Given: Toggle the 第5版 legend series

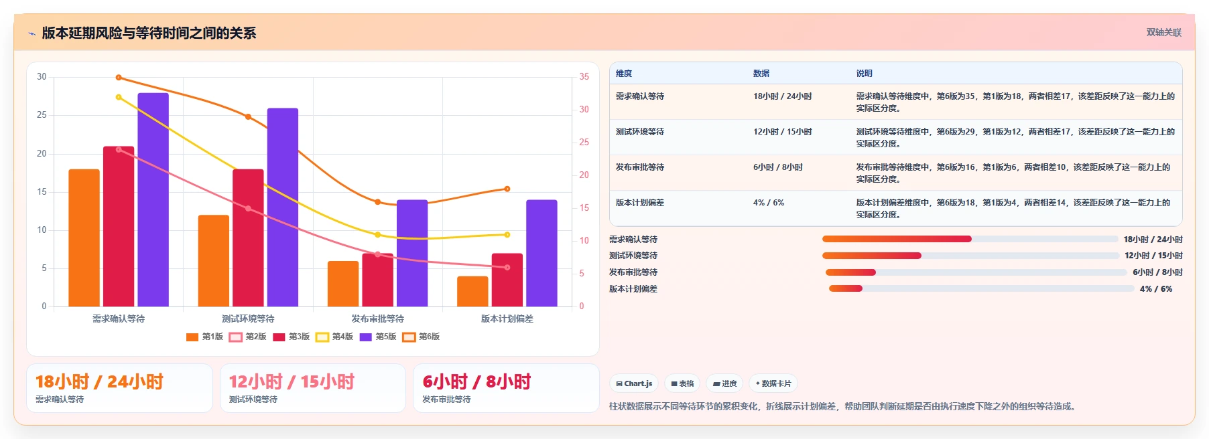Looking at the screenshot, I should coord(378,337).
